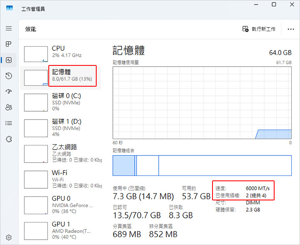Image resolution: width=300 pixels, height=245 pixels.
Task: Click the CPU mini graph thumbnail
Action: point(36,54)
